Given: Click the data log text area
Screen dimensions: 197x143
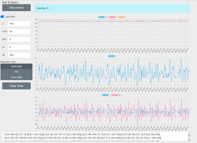Looking at the screenshot, I should point(96,137).
